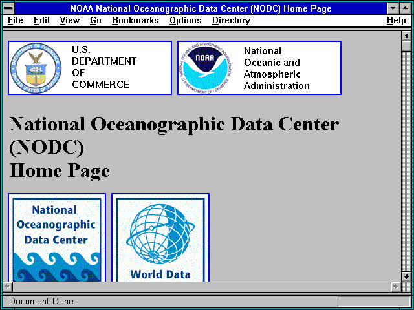Click the vertical scrollbar up arrow
Viewport: 414px width, 310px height.
pyautogui.click(x=406, y=36)
